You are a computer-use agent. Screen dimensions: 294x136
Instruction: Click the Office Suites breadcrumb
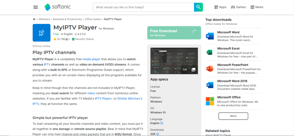point(93,19)
